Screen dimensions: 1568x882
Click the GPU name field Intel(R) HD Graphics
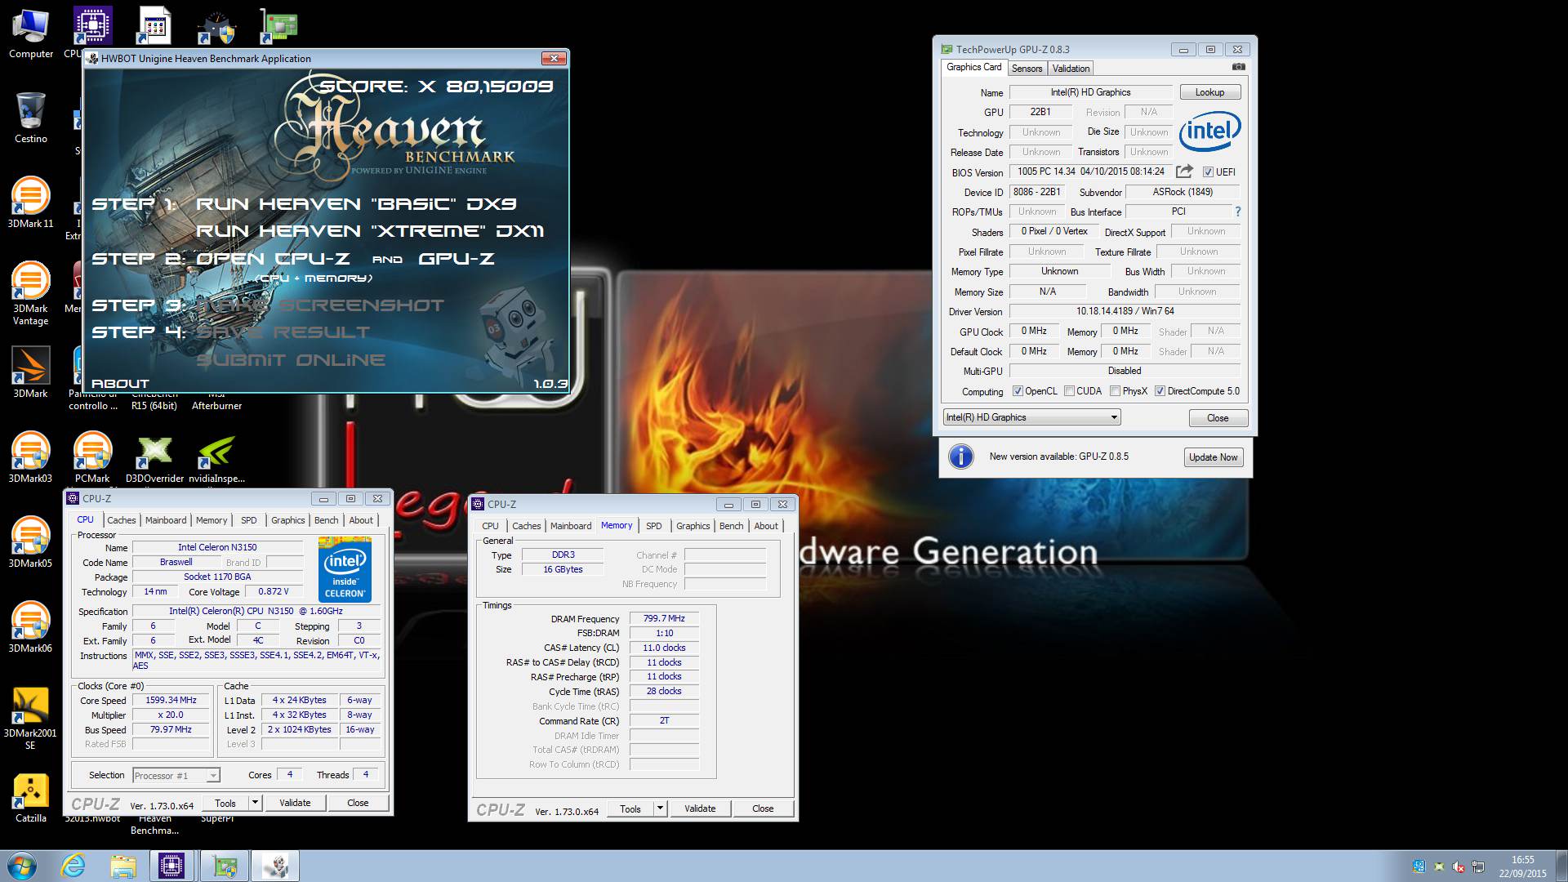[1090, 92]
